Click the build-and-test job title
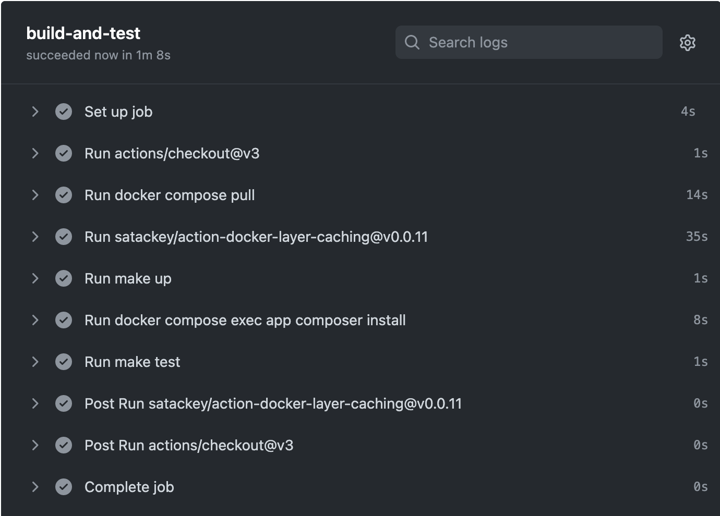720x516 pixels. point(83,33)
